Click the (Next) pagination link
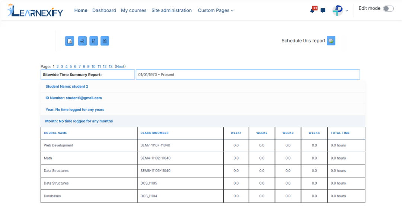402x211 pixels. (120, 66)
